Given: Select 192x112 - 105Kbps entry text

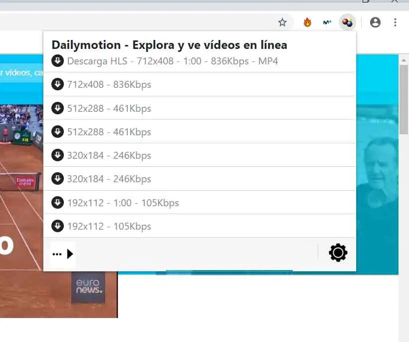Looking at the screenshot, I should coord(109,227).
